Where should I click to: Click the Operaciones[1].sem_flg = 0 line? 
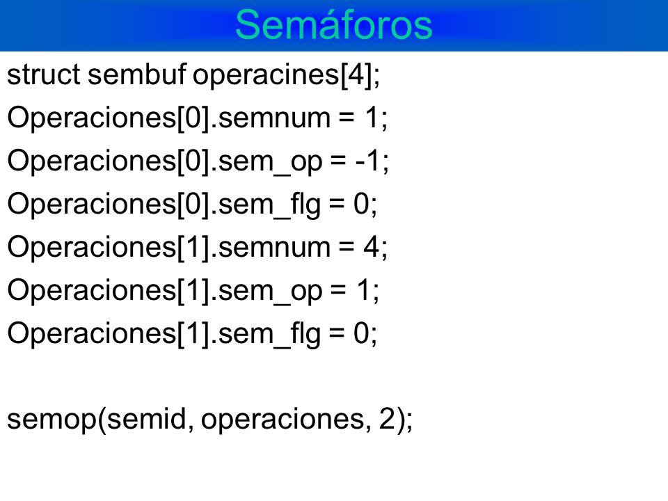192,333
